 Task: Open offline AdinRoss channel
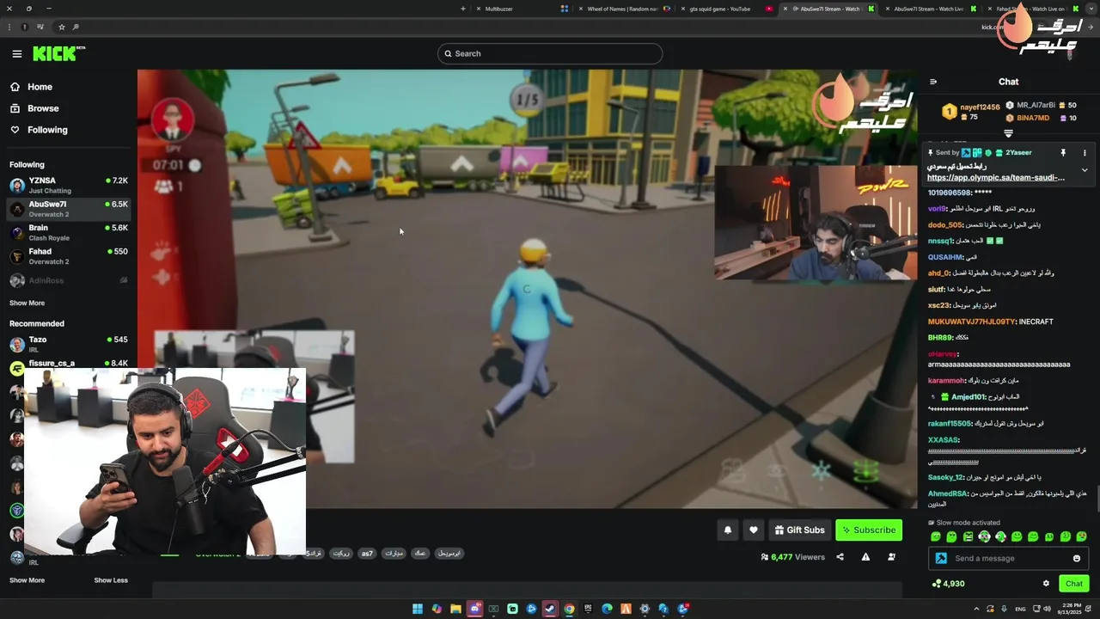[69, 280]
